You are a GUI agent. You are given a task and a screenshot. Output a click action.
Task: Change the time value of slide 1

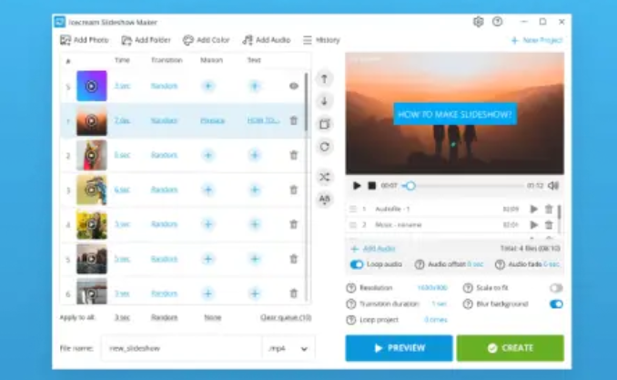click(x=122, y=120)
